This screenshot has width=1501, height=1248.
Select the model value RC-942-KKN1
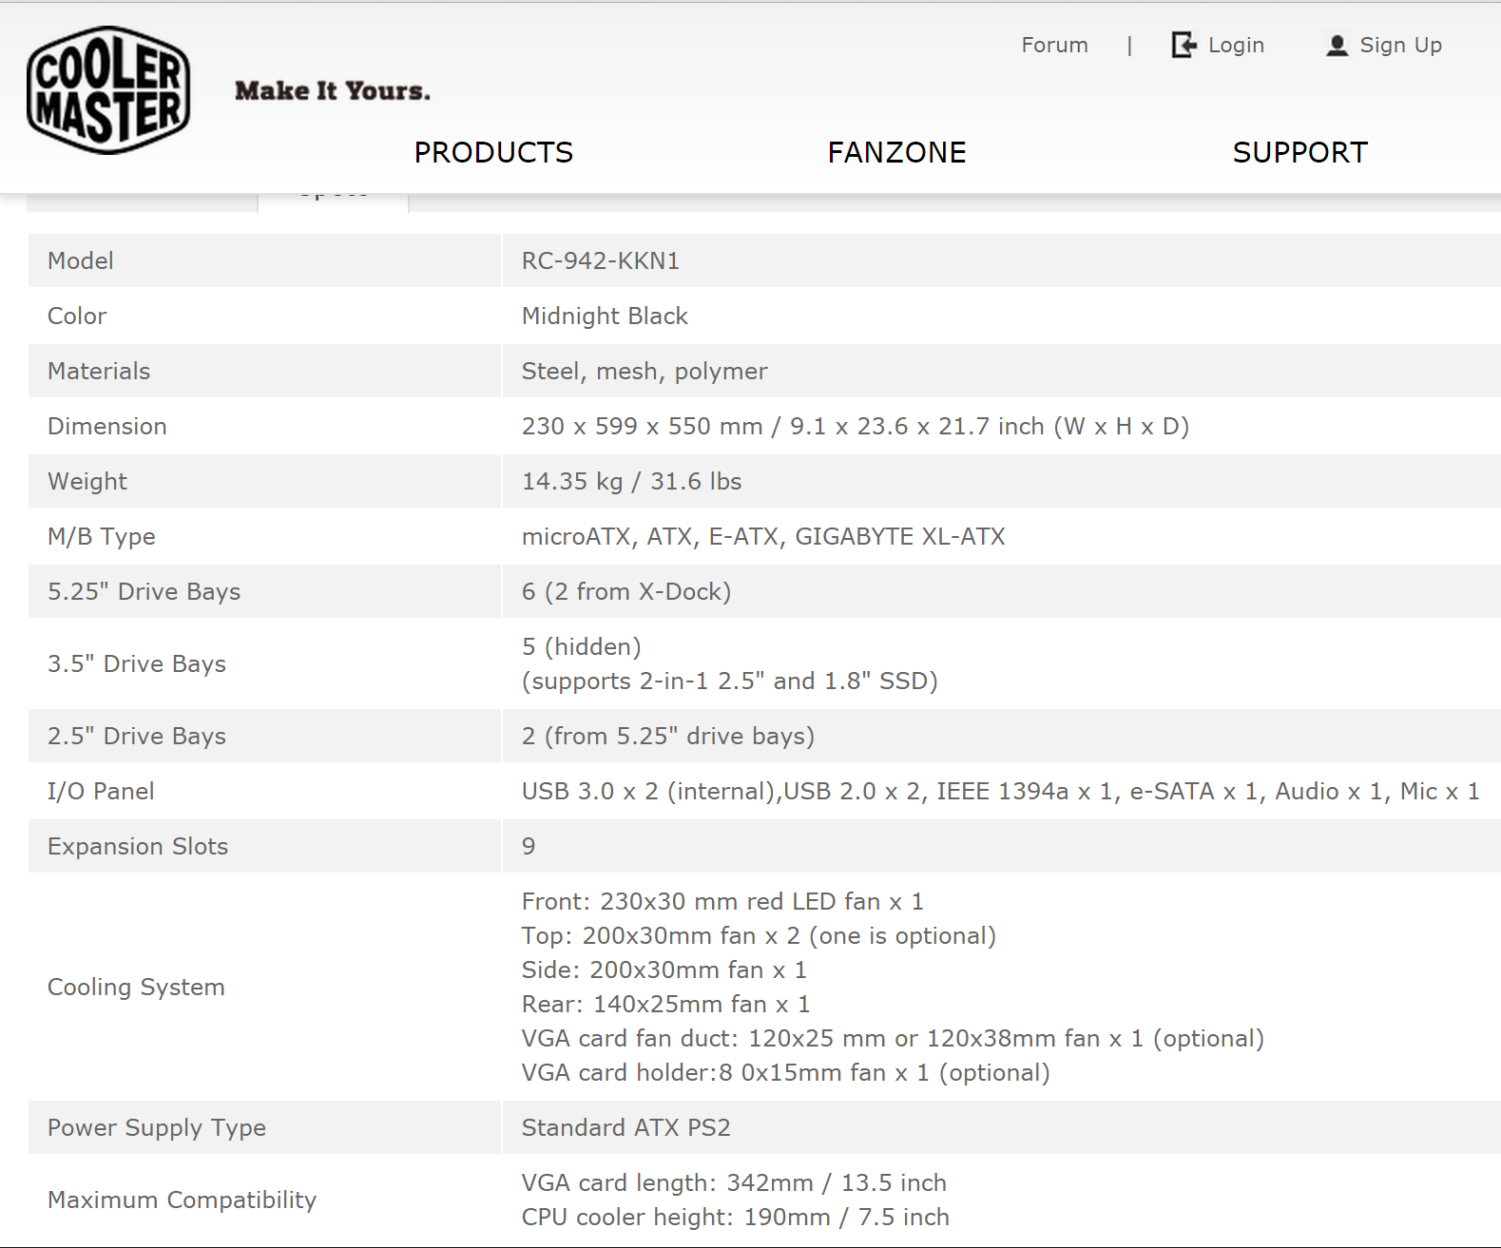point(601,261)
